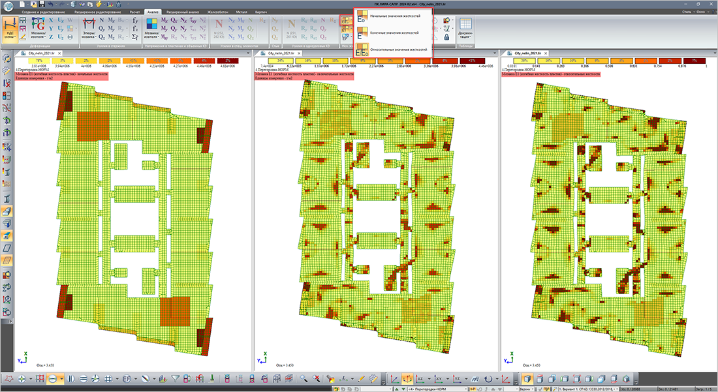Click the top gear settings icon in left sidebar
The width and height of the screenshot is (718, 392).
(x=7, y=59)
